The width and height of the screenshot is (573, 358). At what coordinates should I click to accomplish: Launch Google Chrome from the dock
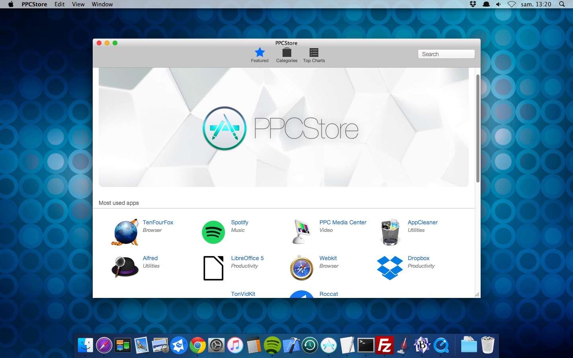(198, 345)
